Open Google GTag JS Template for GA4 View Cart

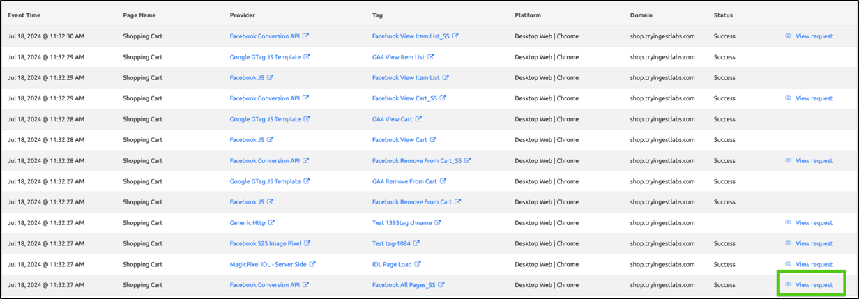[x=265, y=119]
